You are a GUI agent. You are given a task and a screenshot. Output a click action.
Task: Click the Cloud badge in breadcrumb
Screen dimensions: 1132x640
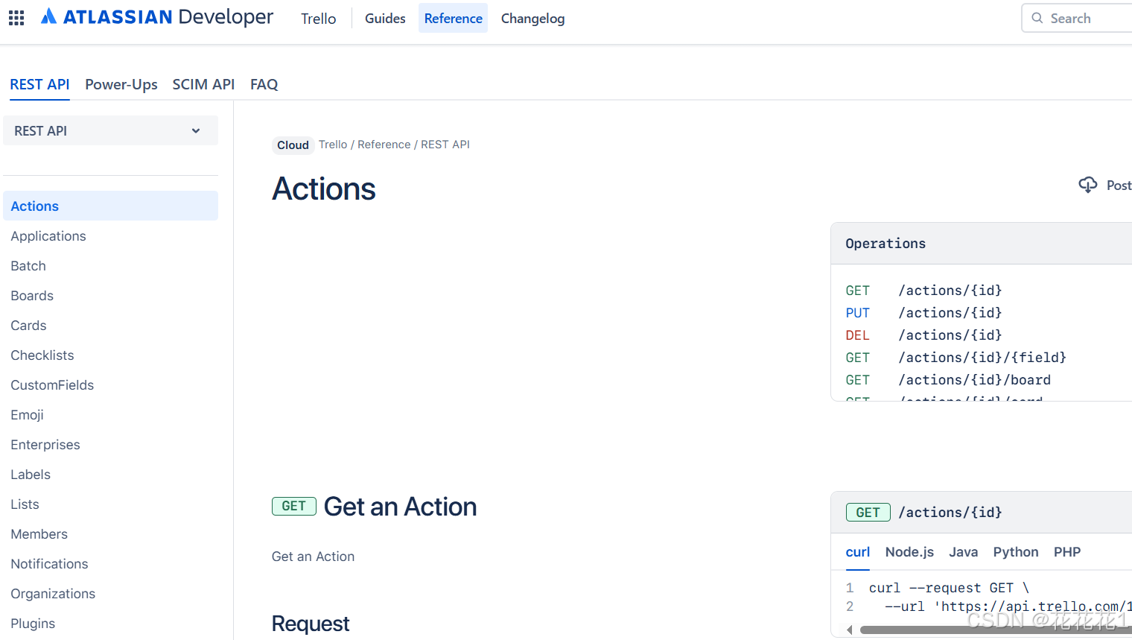[x=293, y=145]
